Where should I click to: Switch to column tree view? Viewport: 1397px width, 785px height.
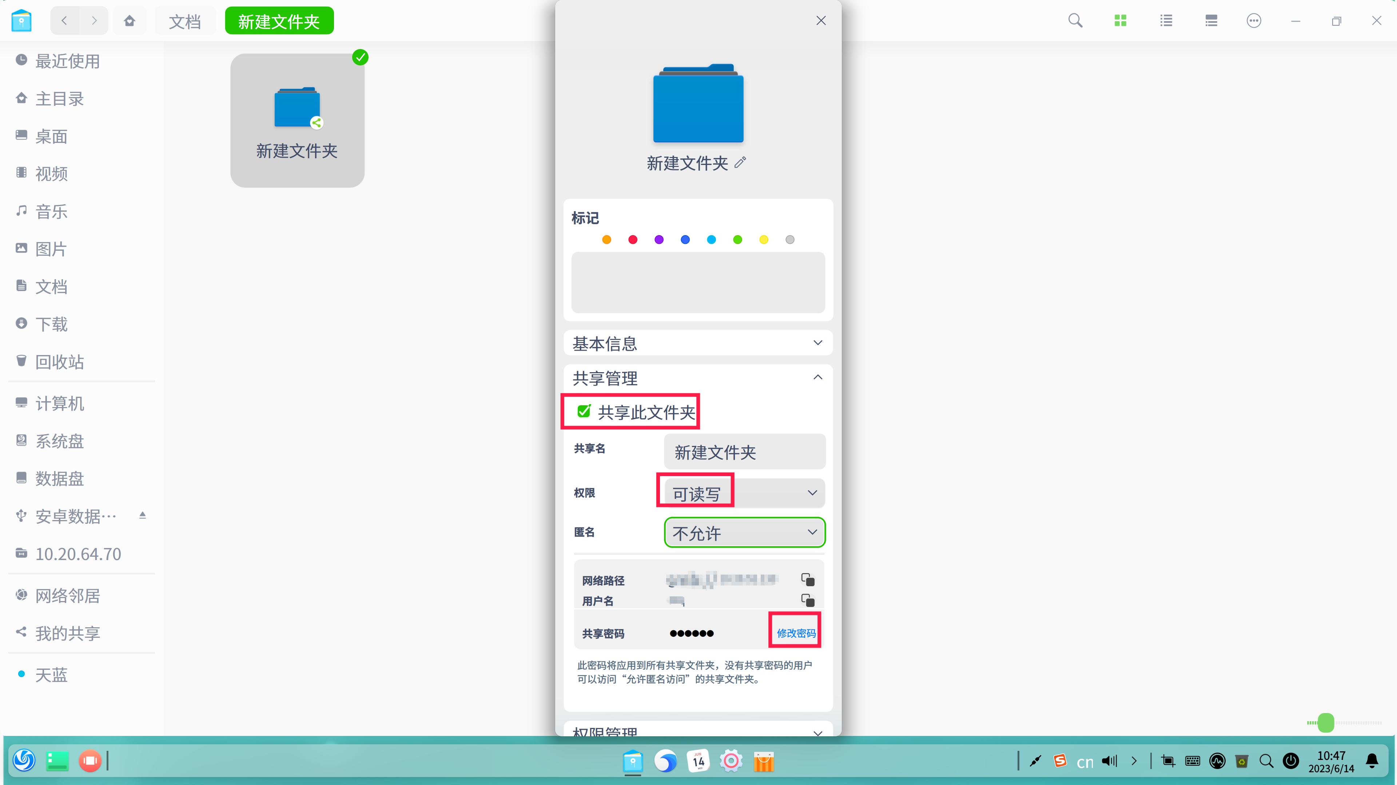(x=1211, y=21)
